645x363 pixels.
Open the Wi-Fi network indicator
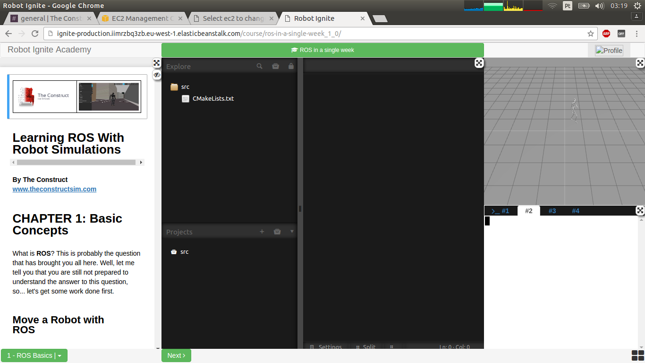click(552, 6)
